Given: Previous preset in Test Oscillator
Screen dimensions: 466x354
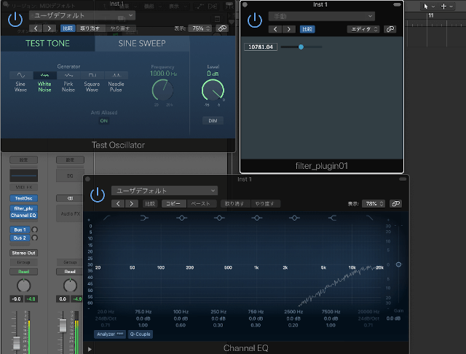Looking at the screenshot, I should point(36,28).
